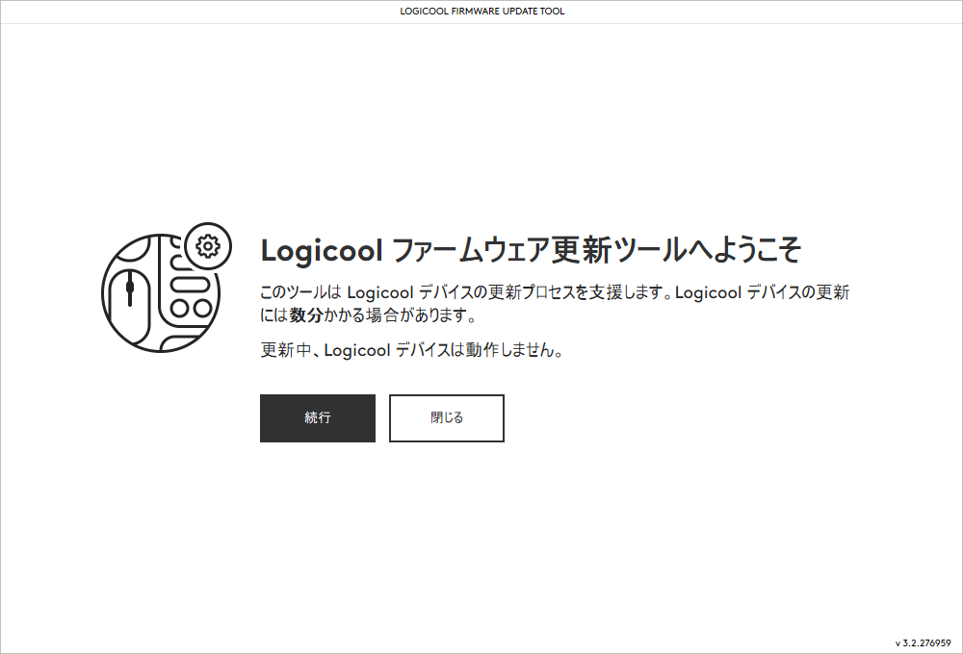
Task: Click the mouse and keyboard gear illustration
Action: (x=167, y=288)
